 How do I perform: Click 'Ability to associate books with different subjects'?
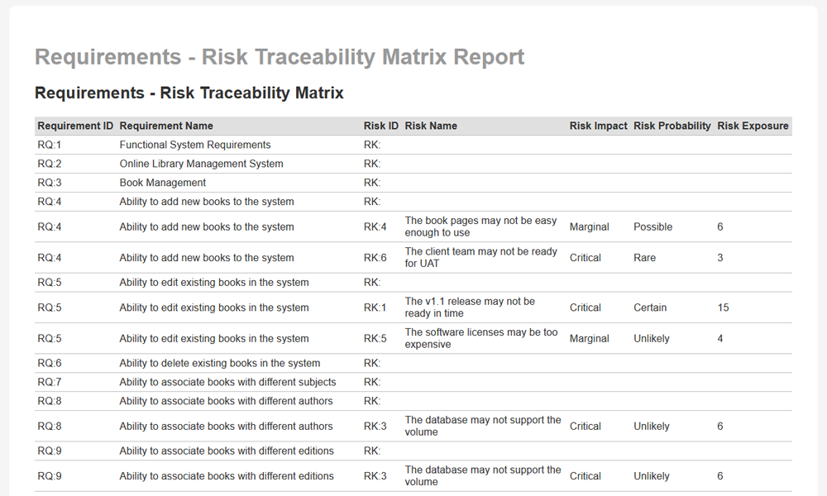pyautogui.click(x=227, y=382)
